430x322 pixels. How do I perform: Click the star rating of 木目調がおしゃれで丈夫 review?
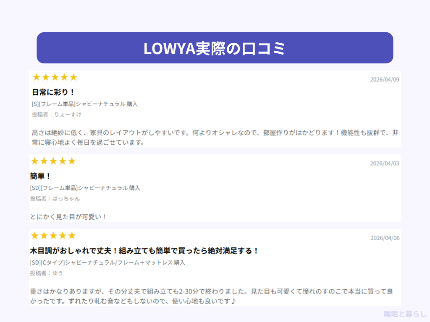tap(53, 236)
